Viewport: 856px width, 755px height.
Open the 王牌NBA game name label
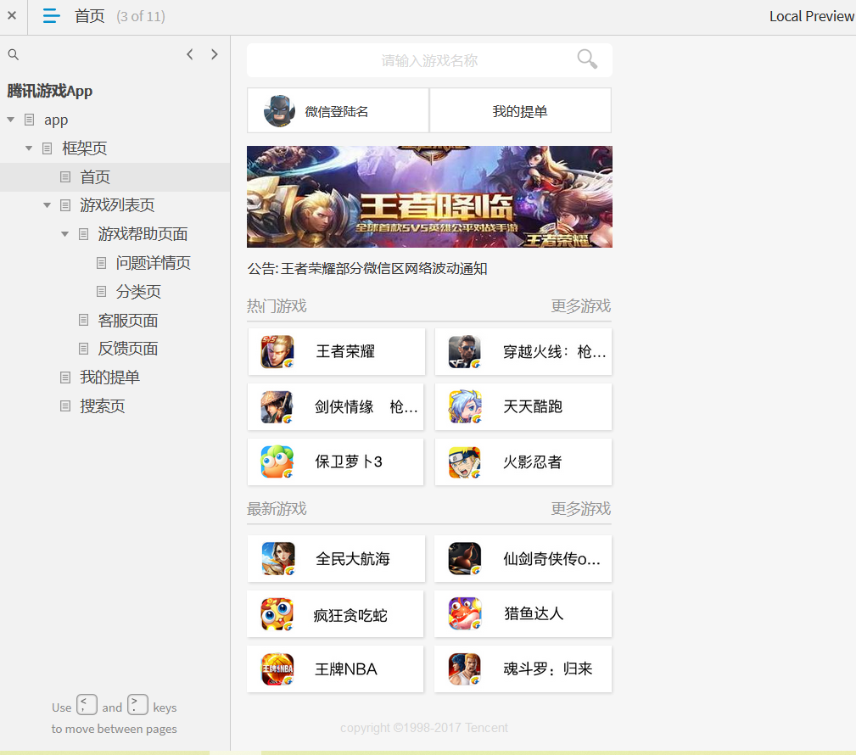coord(346,669)
